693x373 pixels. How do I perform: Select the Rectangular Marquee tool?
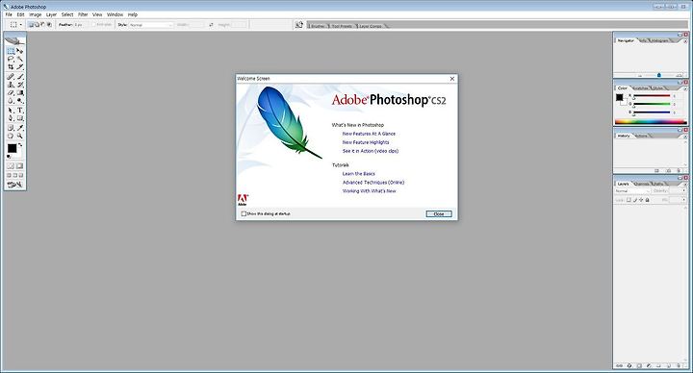coord(11,51)
